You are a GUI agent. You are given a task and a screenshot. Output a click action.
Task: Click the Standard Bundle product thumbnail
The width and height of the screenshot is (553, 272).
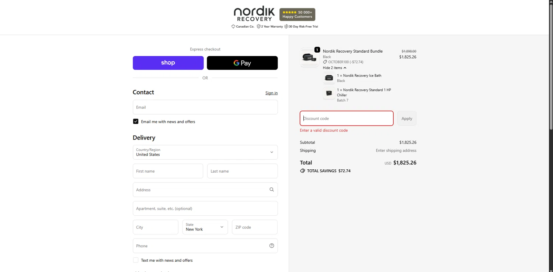[309, 57]
